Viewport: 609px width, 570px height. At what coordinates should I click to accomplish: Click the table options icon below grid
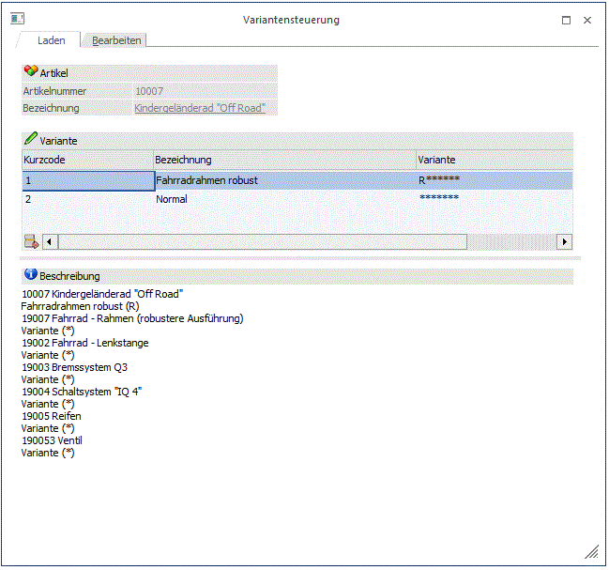tap(31, 242)
